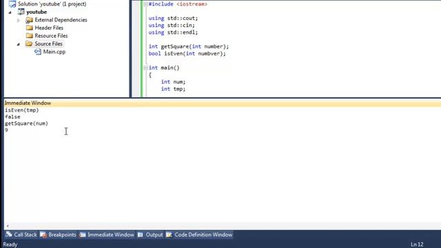The image size is (441, 248).
Task: Select the Resource Files folder label
Action: [51, 36]
